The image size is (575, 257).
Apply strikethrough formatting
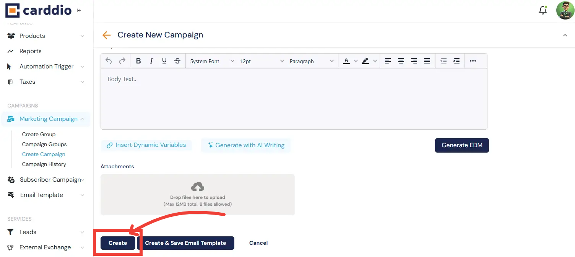[x=177, y=60]
